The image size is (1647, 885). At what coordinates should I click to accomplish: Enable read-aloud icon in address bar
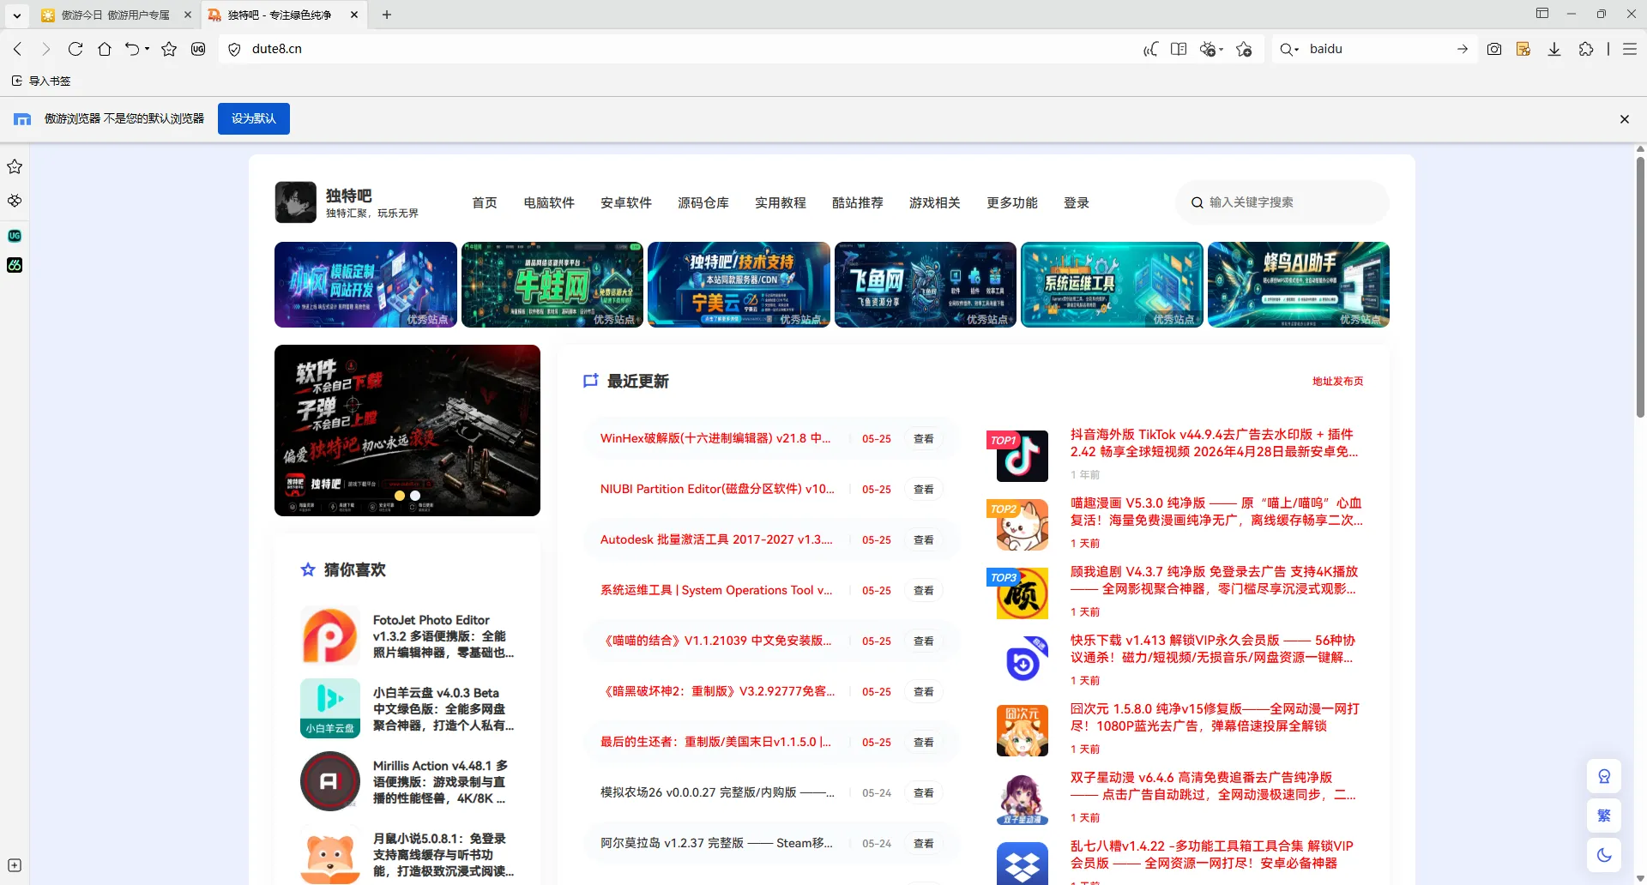pyautogui.click(x=1150, y=49)
